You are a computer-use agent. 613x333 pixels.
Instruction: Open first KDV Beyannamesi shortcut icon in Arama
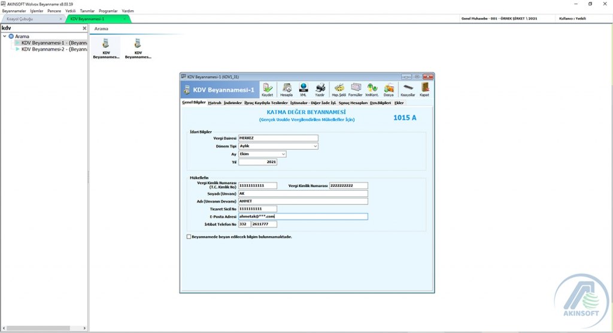106,48
